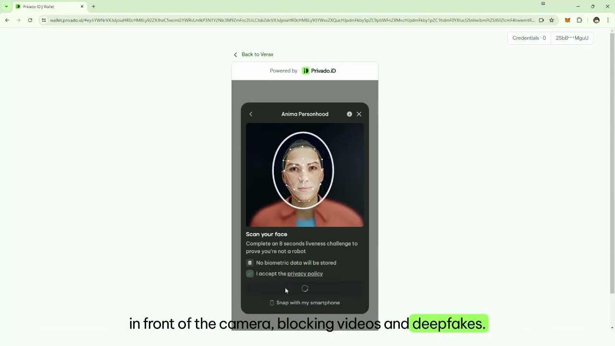Click the loading spinner scan button
Image resolution: width=615 pixels, height=346 pixels.
(x=305, y=289)
